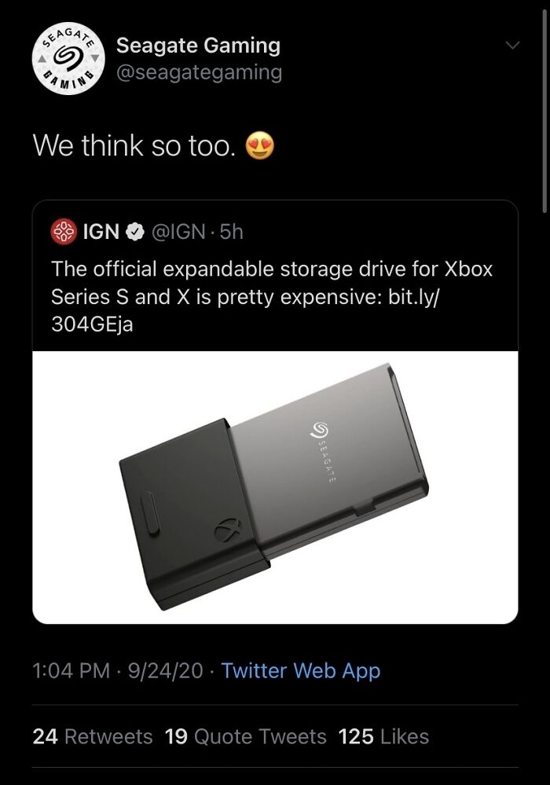Screen dimensions: 550x785
Task: Click the Twitter Web App source link
Action: pyautogui.click(x=301, y=671)
